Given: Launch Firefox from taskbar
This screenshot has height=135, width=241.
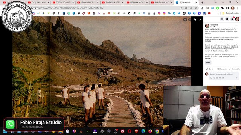Looking at the screenshot, I should point(150,131).
